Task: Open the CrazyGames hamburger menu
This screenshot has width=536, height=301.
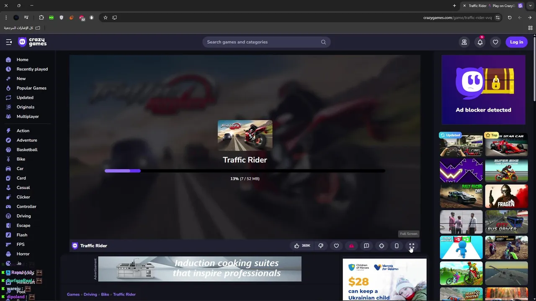Action: pos(9,42)
